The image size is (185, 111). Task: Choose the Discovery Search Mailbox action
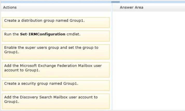pos(56,101)
